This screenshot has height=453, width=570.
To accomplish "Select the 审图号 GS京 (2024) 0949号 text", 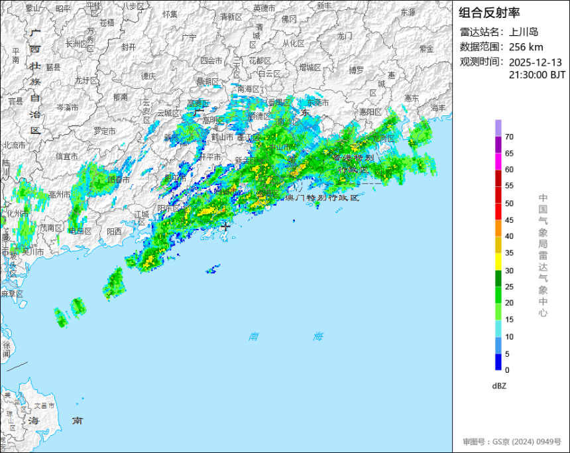I will pyautogui.click(x=512, y=442).
